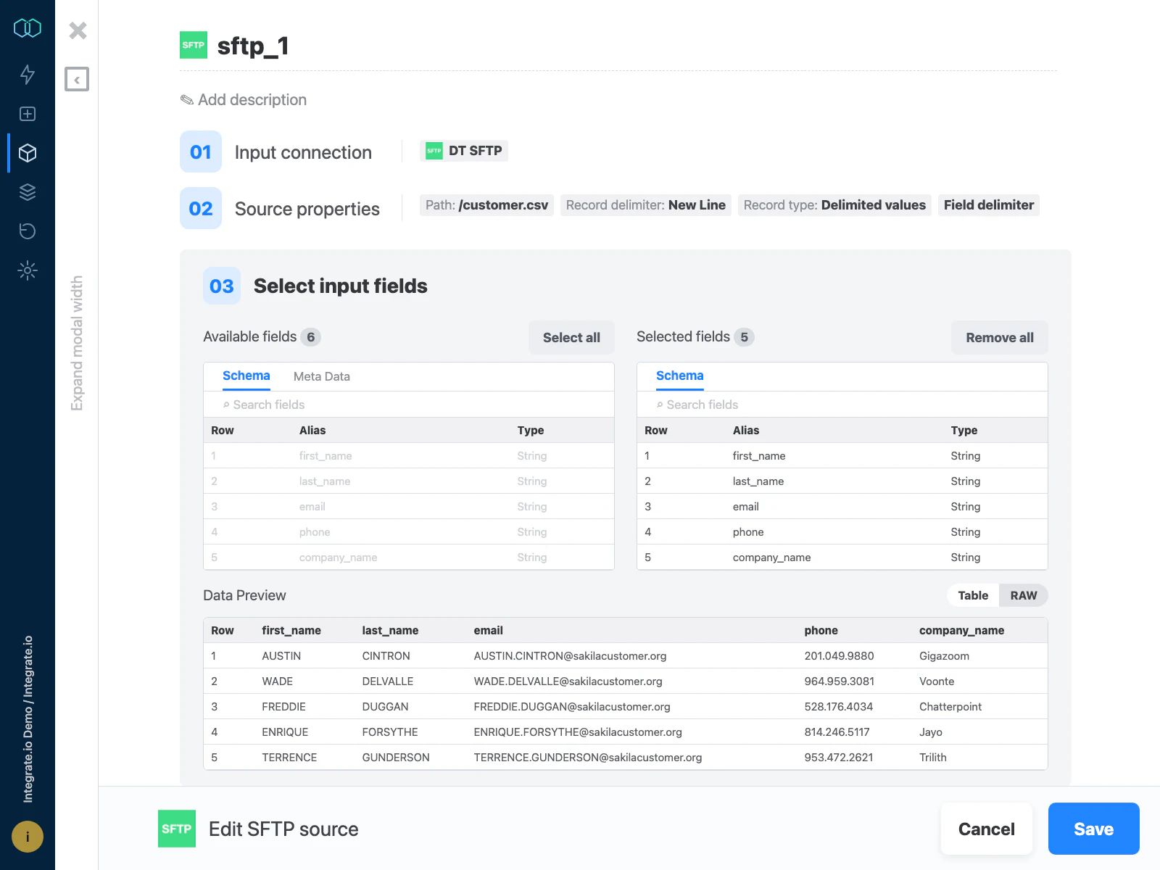The image size is (1160, 870).
Task: Select the Schema tab in Selected fields
Action: click(680, 376)
